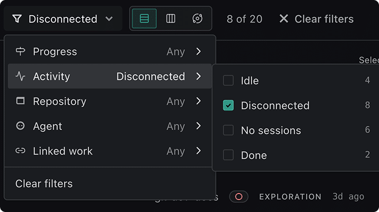Open the Linked work menu entry
379x212 pixels.
[110, 151]
